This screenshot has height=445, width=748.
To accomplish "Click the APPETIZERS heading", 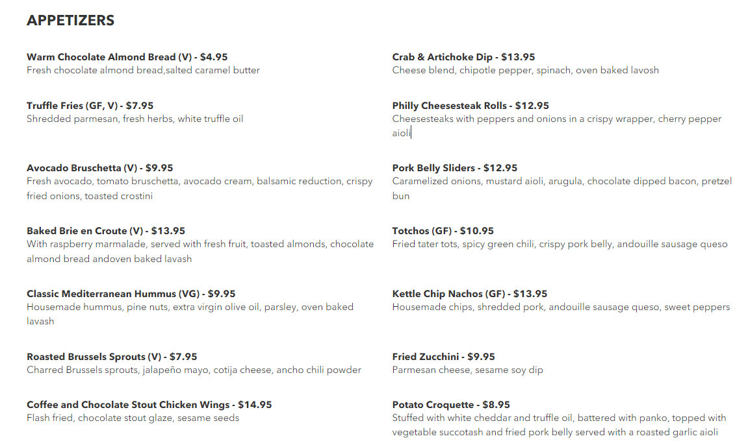I will pyautogui.click(x=71, y=21).
